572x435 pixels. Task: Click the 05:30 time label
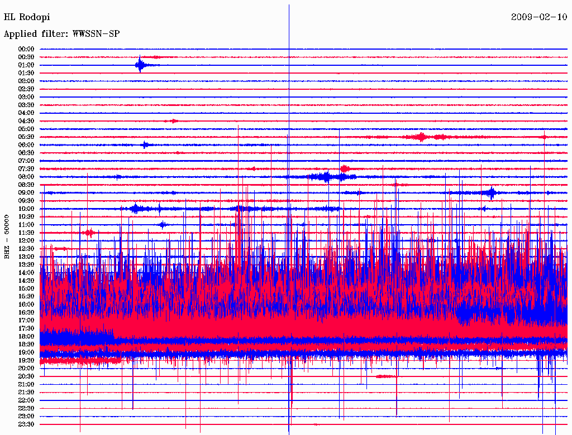(26, 137)
